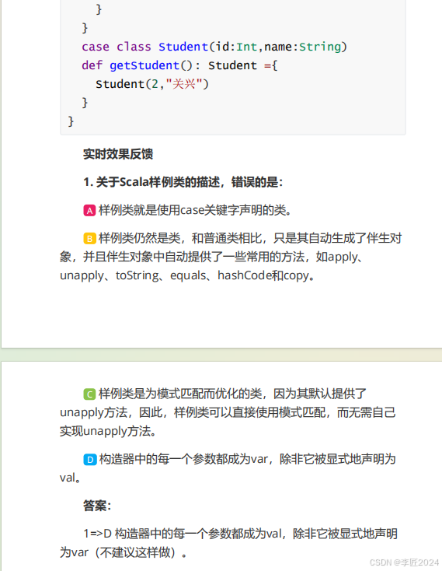Click the 实时效果反馈 heading
442x571 pixels.
[118, 154]
